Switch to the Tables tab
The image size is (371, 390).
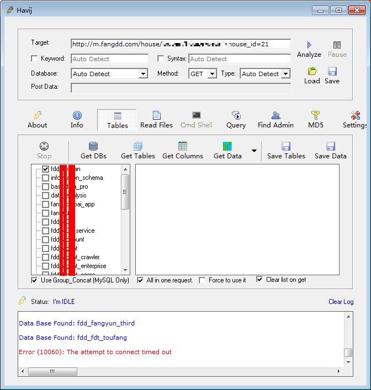tap(117, 120)
